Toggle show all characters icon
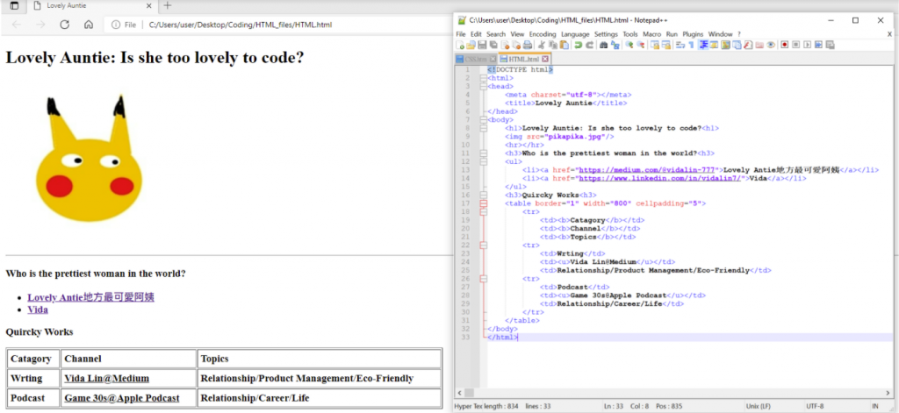 click(692, 45)
